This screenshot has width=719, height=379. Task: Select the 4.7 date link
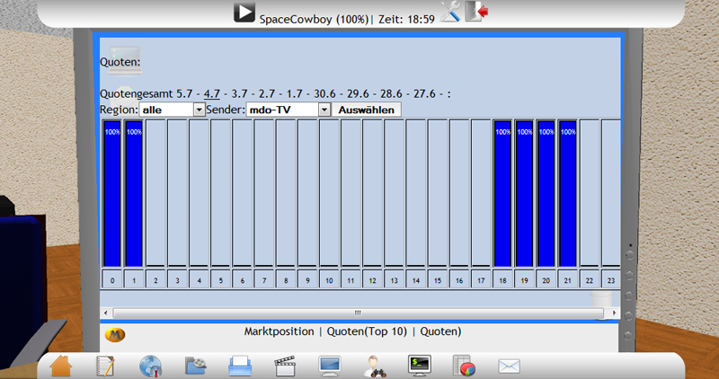point(212,93)
